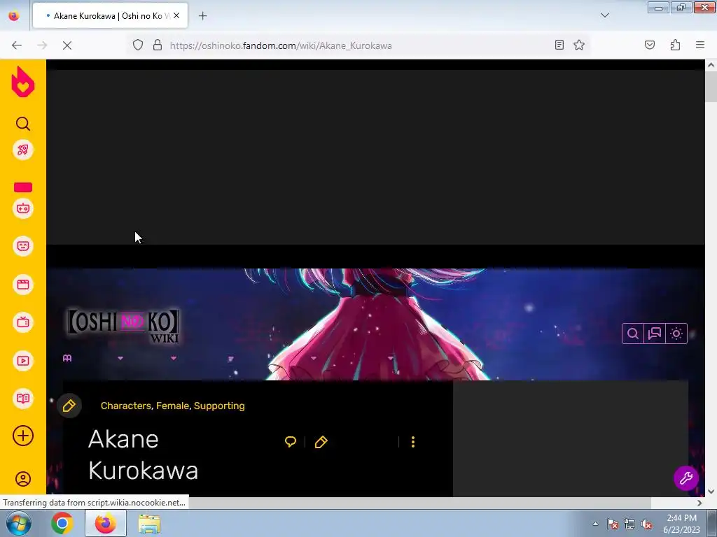Open the Anime face icon in sidebar
The width and height of the screenshot is (717, 537).
23,246
